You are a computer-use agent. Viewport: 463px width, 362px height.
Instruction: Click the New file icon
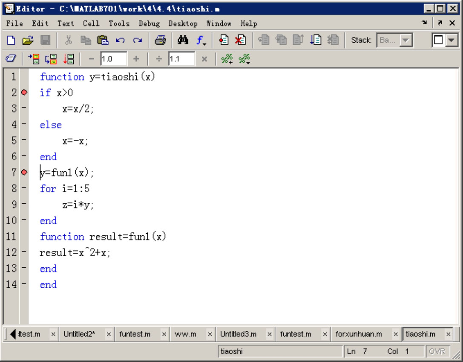coord(12,41)
